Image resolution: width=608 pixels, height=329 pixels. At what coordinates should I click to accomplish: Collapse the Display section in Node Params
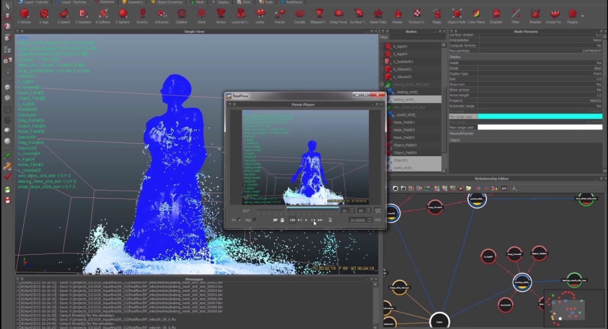[x=526, y=57]
